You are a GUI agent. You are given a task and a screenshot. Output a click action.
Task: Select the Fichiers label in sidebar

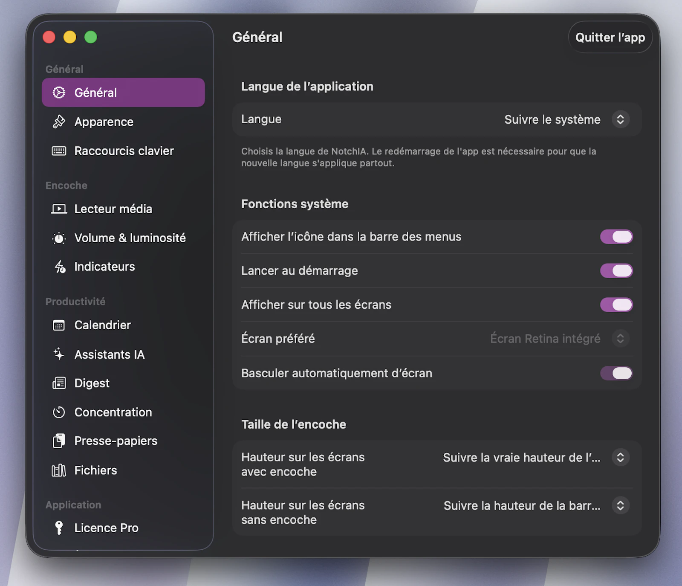coord(95,470)
